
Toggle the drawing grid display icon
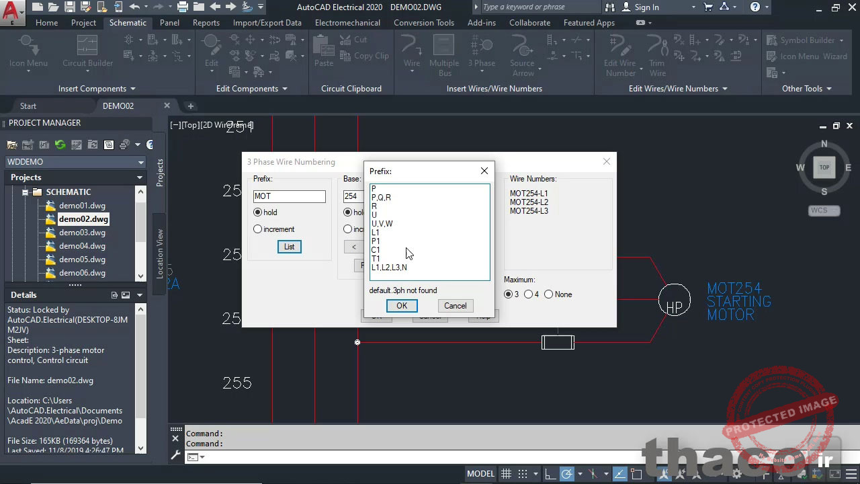[x=506, y=474]
